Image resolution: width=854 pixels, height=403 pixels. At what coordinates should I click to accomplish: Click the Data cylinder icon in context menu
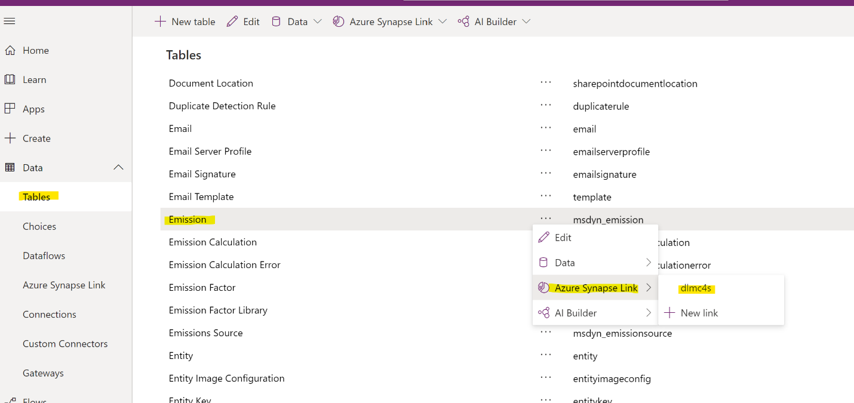pyautogui.click(x=543, y=263)
